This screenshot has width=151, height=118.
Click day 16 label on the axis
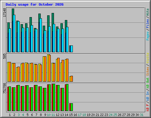(75, 115)
